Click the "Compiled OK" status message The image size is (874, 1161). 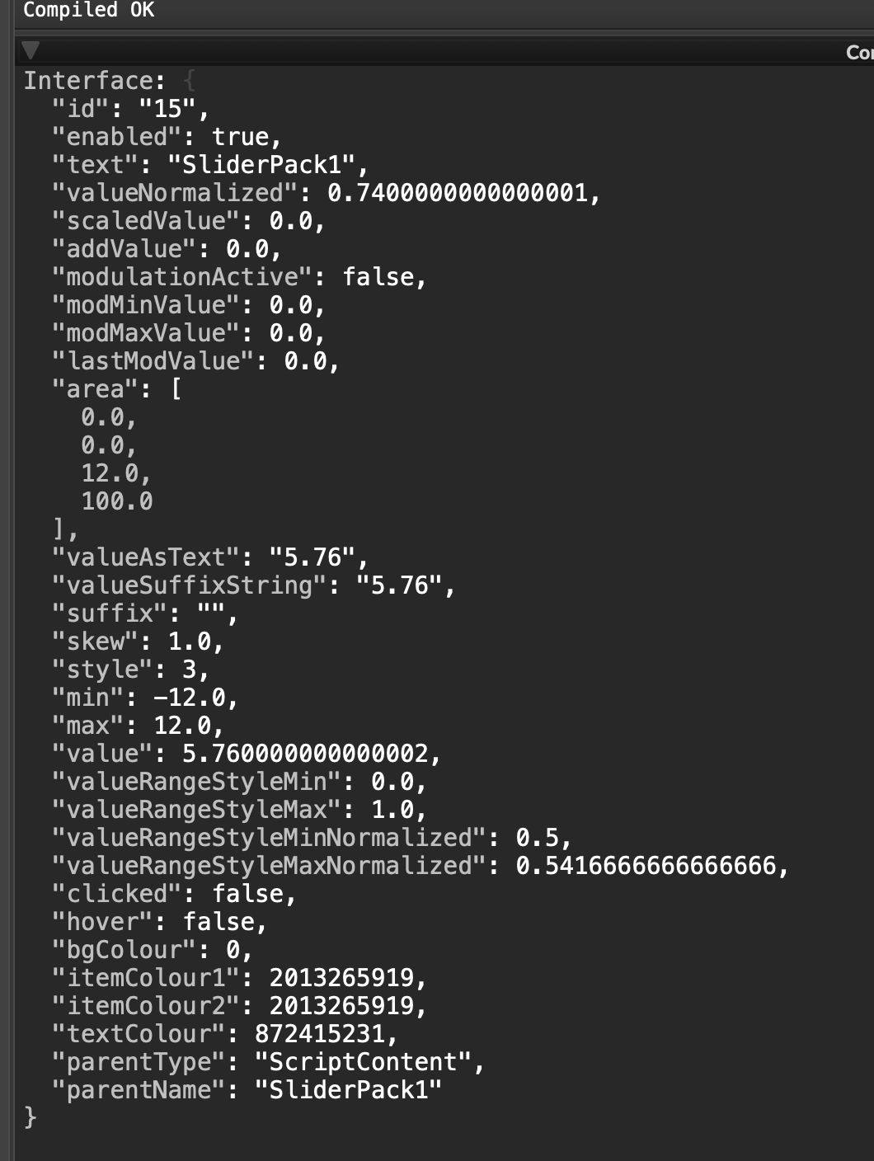[88, 10]
